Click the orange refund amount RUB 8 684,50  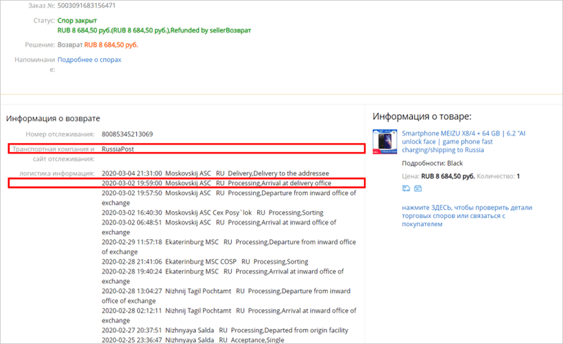(x=111, y=45)
